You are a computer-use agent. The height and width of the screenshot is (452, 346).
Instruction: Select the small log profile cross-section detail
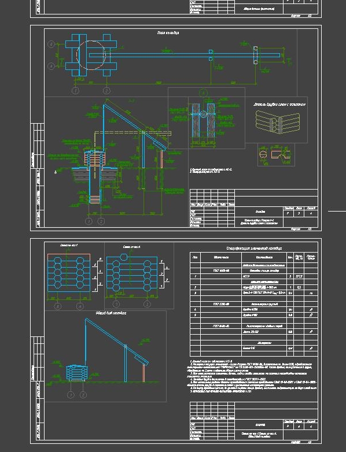(x=275, y=154)
